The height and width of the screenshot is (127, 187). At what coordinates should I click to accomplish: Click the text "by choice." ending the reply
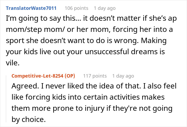coord(29,120)
